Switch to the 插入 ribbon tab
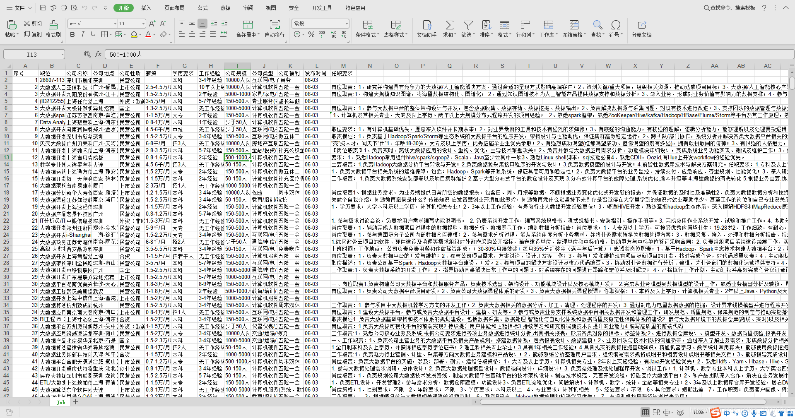Viewport: 795px width, 418px height. click(146, 8)
